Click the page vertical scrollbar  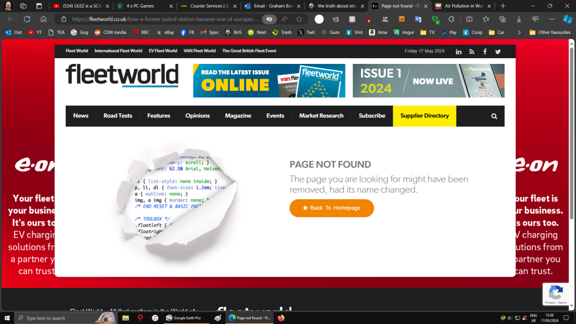click(x=571, y=132)
